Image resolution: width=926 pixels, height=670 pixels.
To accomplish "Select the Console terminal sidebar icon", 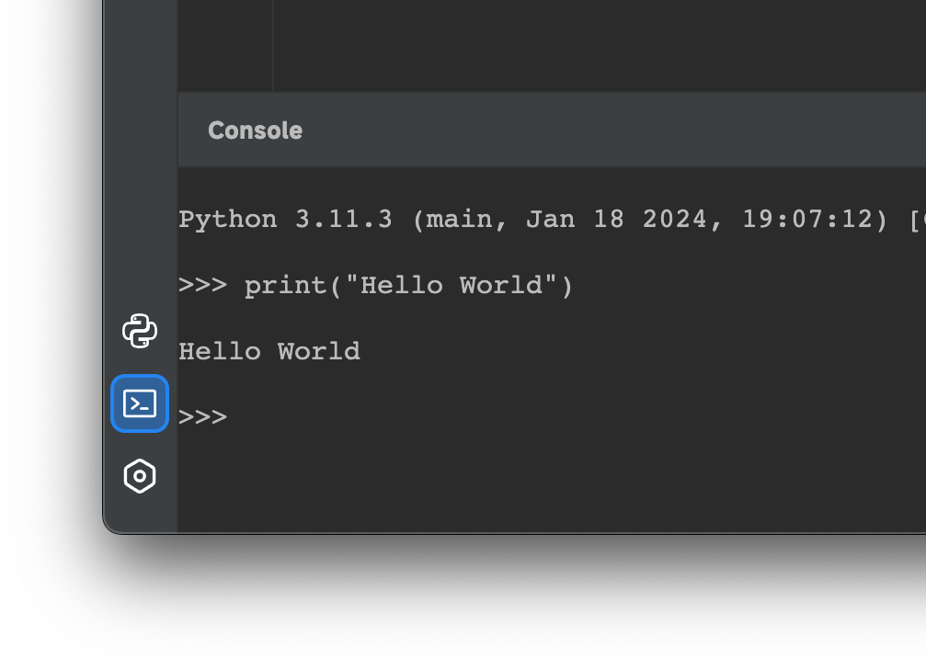I will [x=140, y=403].
